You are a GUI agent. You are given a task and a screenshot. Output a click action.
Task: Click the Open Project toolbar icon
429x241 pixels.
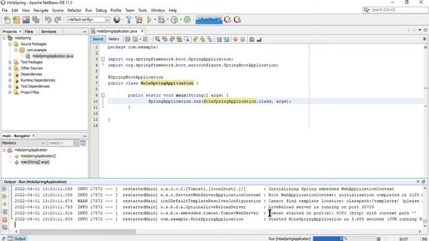26,19
